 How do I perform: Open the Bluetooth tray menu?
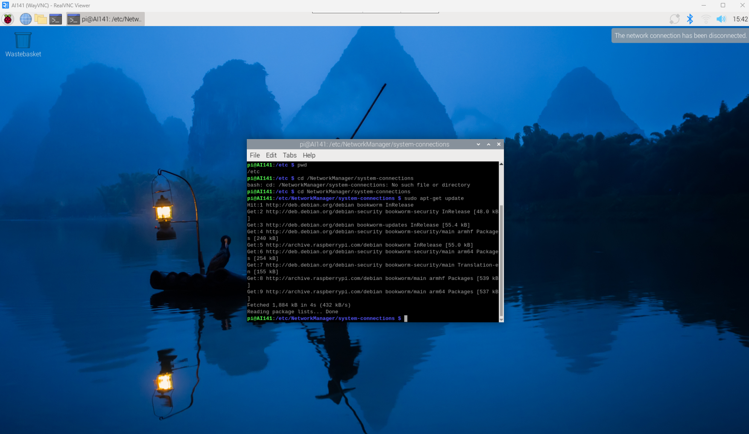click(x=690, y=19)
